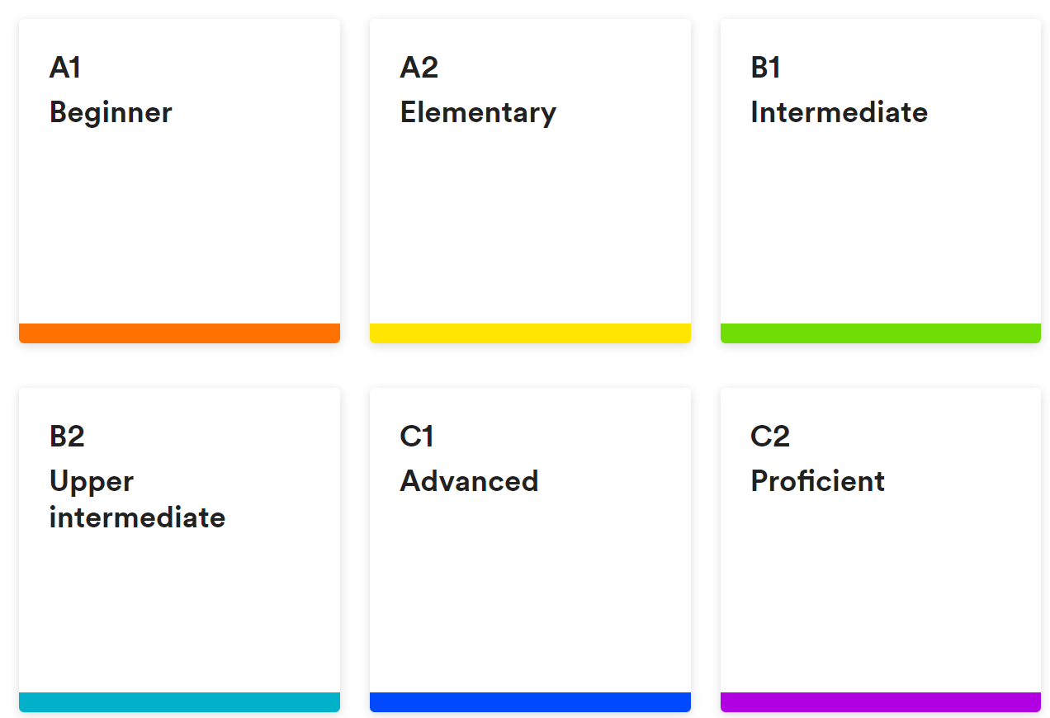Select the Proficient level title
The height and width of the screenshot is (718, 1050).
pos(817,481)
